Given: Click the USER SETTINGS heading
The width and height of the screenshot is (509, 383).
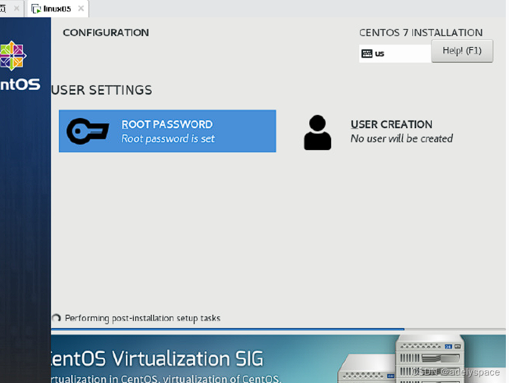Looking at the screenshot, I should [x=102, y=90].
